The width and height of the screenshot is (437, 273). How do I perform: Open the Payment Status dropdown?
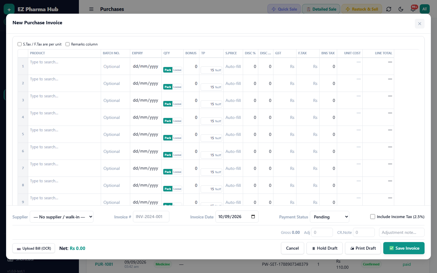(330, 217)
